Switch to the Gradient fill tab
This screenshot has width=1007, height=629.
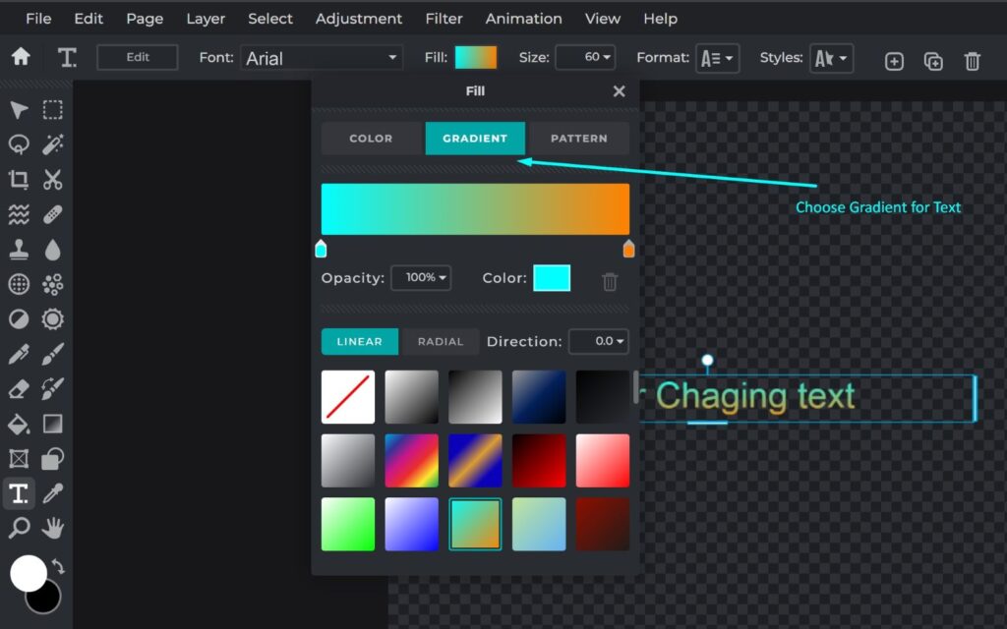pos(475,138)
